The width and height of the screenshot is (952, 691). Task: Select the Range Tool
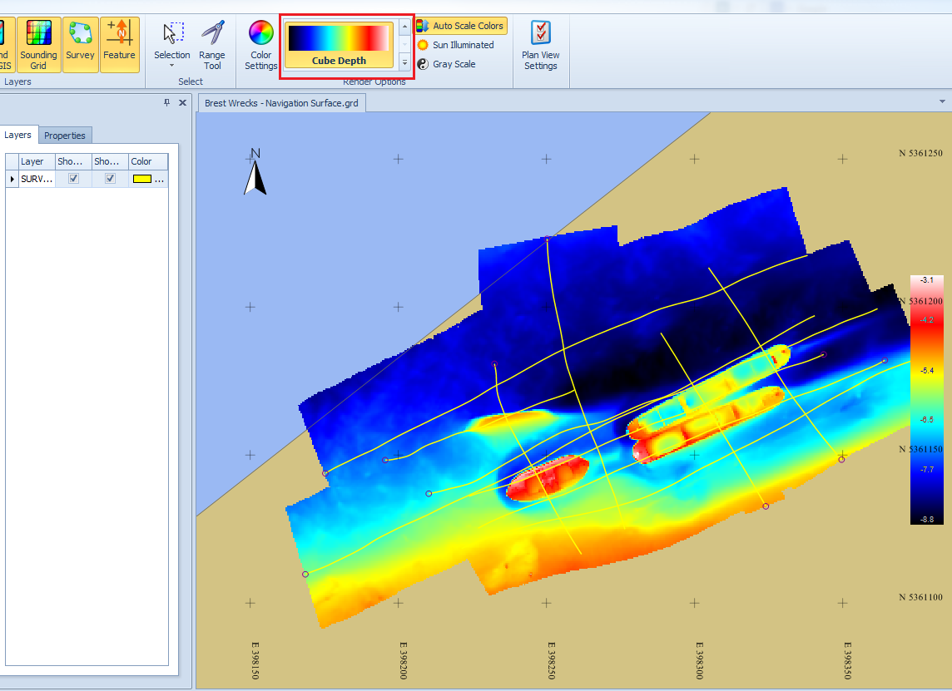click(212, 45)
